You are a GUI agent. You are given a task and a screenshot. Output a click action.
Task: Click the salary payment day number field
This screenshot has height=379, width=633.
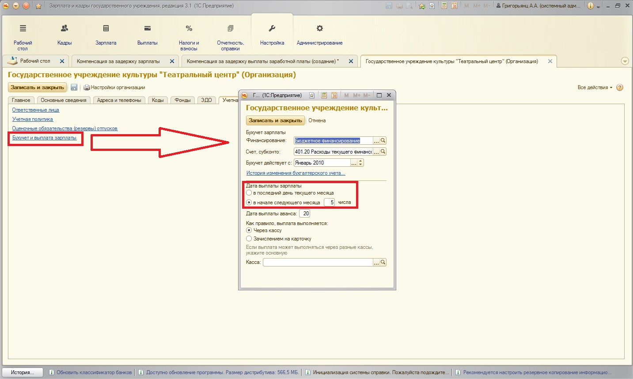pyautogui.click(x=330, y=203)
